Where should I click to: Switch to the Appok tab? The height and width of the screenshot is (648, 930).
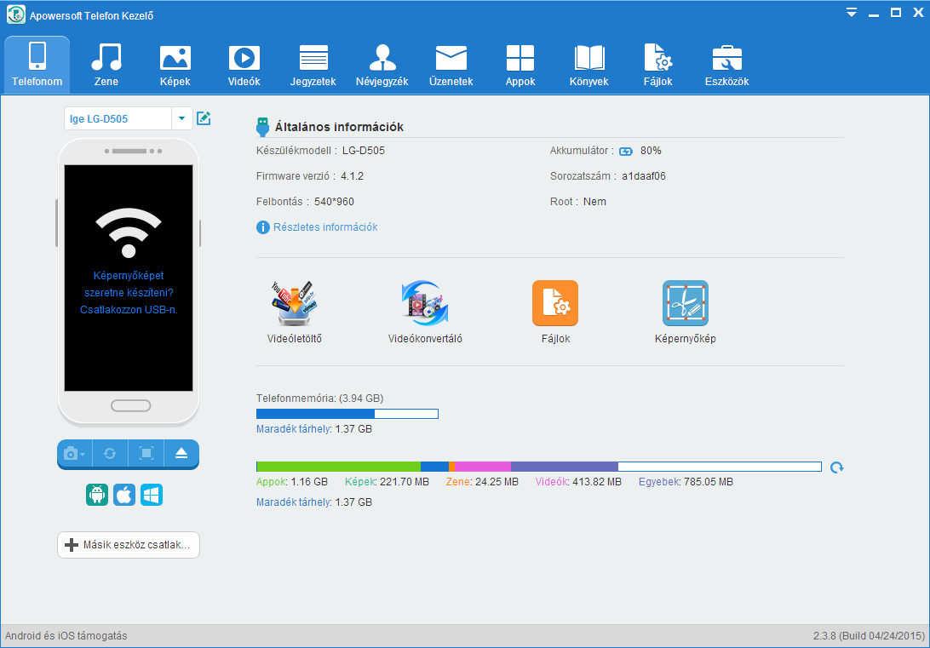click(520, 65)
